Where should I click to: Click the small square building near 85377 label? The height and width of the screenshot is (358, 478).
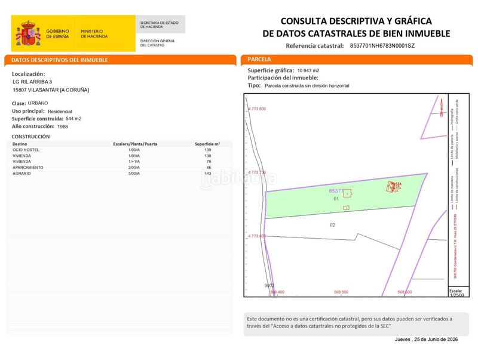347,193
